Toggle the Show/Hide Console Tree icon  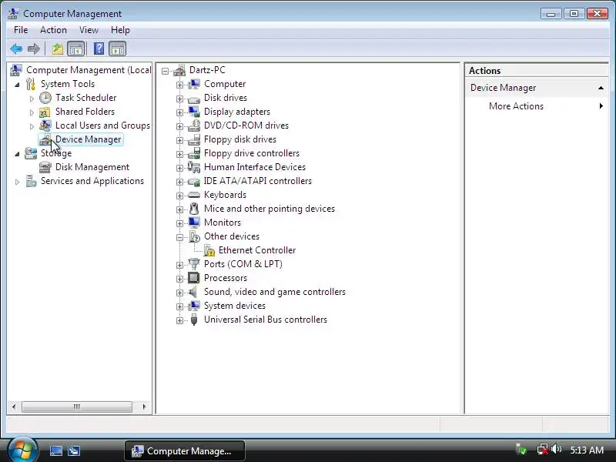tap(75, 49)
